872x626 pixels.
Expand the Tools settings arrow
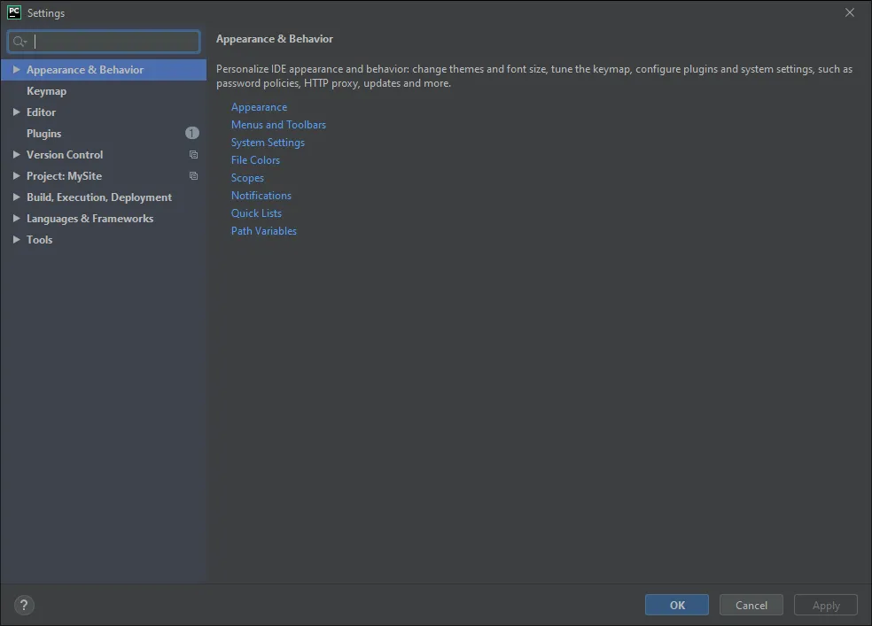pos(16,240)
